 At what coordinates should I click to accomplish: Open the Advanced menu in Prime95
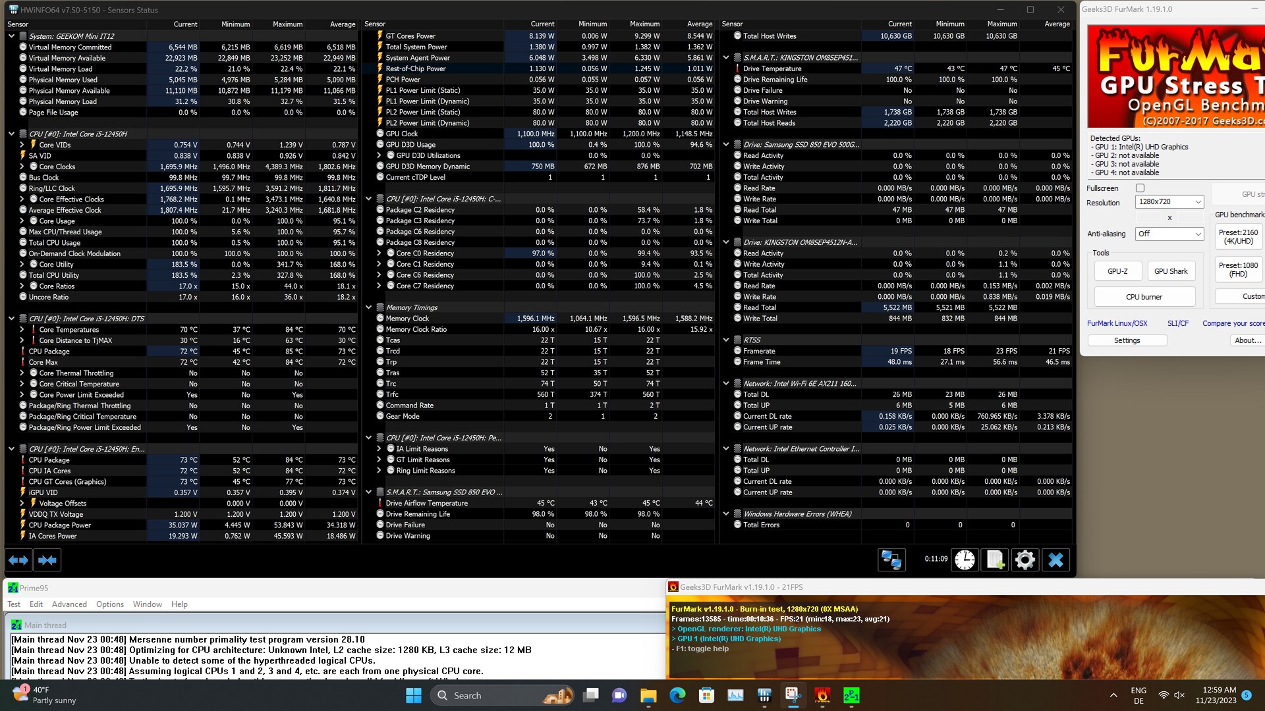[69, 604]
